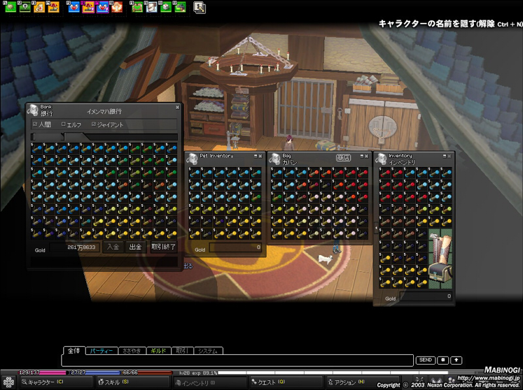Image resolution: width=523 pixels, height=390 pixels.
Task: Click the Bank window pouch icon
Action: (33, 110)
